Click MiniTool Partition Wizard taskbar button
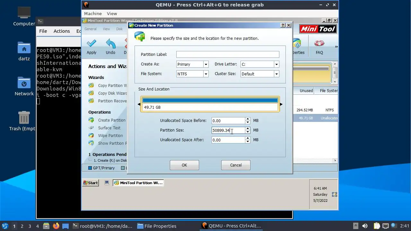 point(138,183)
